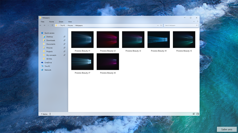
Task: Open Projects folder in the sidebar
Action: click(x=49, y=52)
